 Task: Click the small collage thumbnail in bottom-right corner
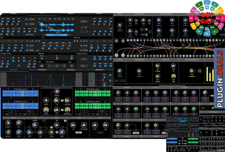tap(196, 134)
